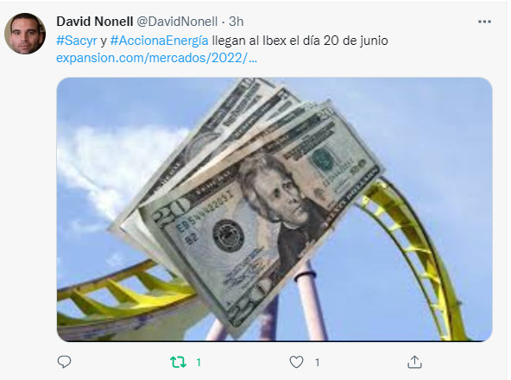Click the @DavidNonell handle

177,22
